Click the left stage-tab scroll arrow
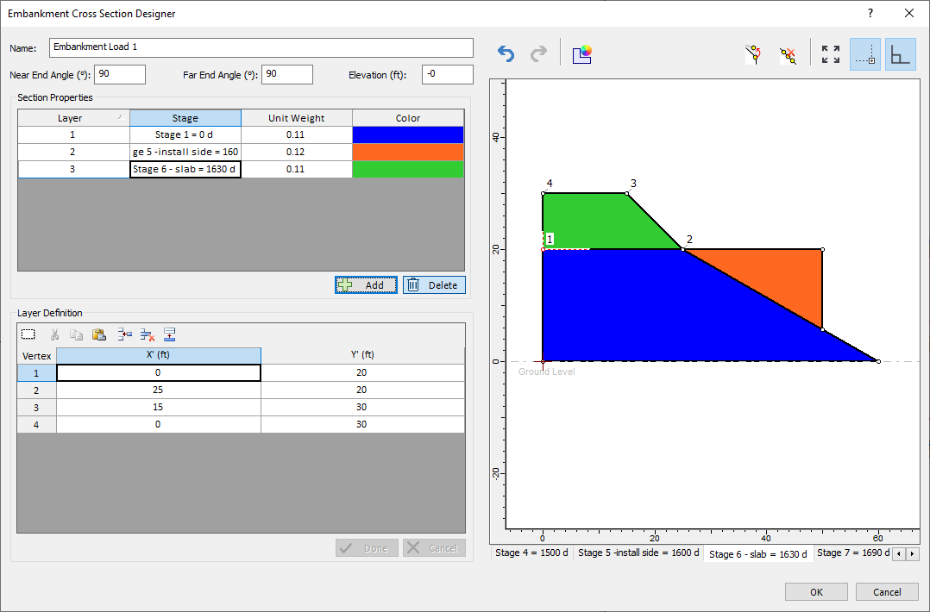930x612 pixels. click(x=900, y=553)
